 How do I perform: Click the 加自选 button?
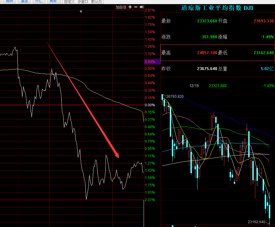(121, 7)
